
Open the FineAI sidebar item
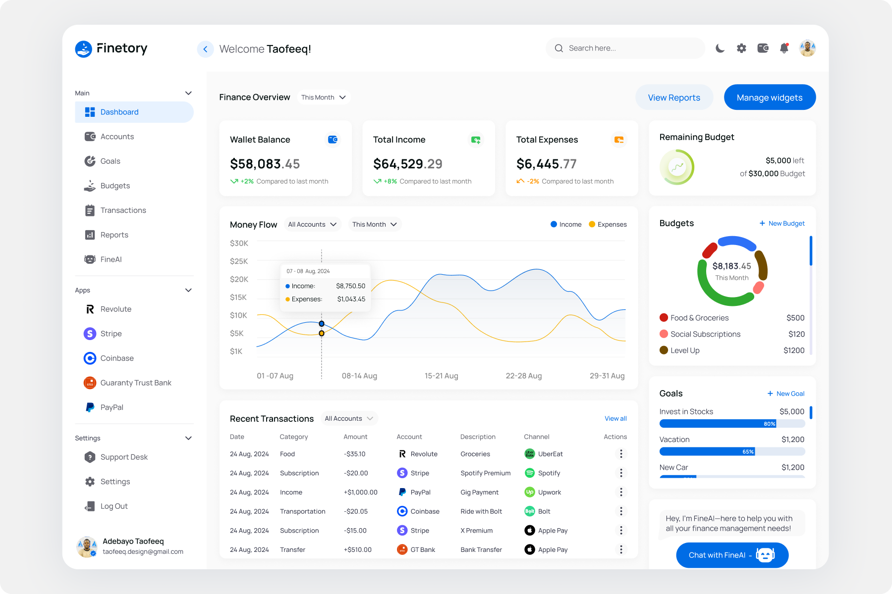point(111,259)
